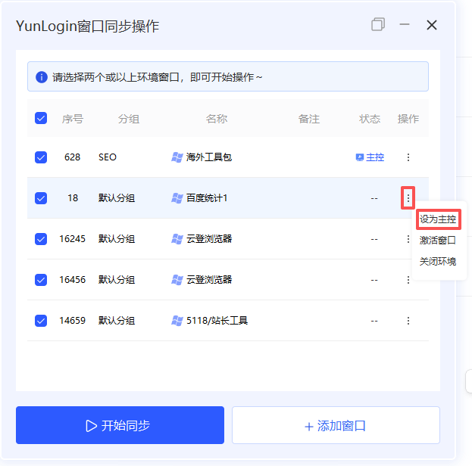This screenshot has width=472, height=466.
Task: Open the three-dot menu for 百度统计1
Action: [x=408, y=198]
